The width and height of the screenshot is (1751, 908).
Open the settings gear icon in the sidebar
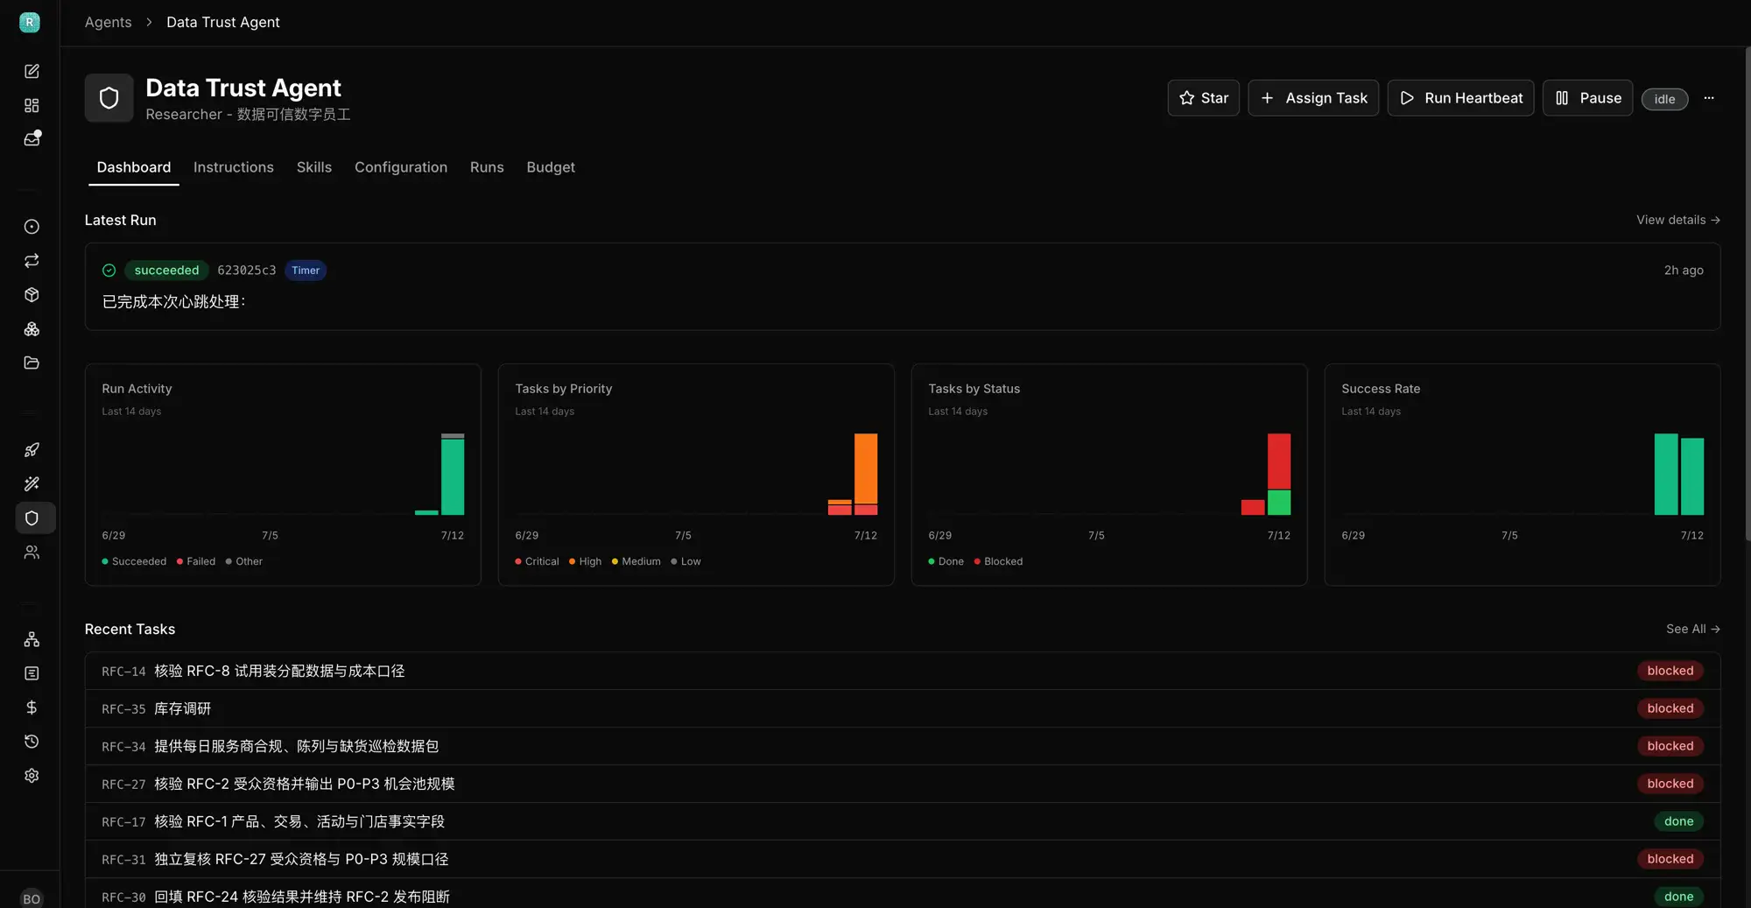click(x=32, y=776)
